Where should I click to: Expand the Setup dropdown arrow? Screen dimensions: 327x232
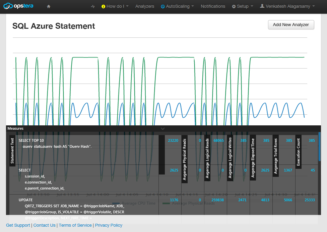click(x=252, y=6)
